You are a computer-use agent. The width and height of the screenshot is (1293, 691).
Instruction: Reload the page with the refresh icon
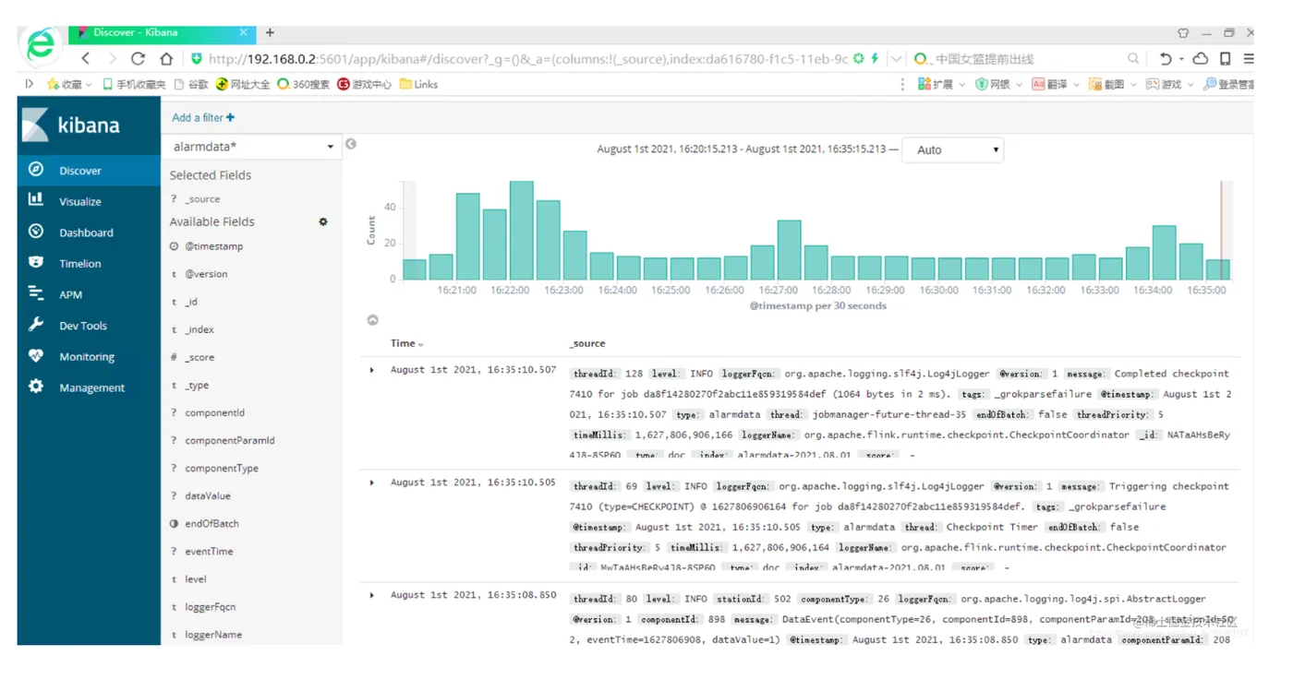[139, 58]
